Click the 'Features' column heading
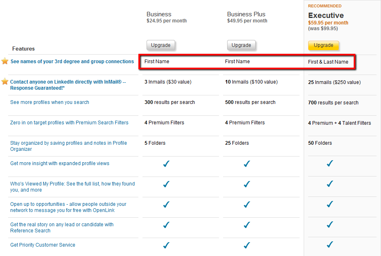The width and height of the screenshot is (381, 256). click(23, 49)
